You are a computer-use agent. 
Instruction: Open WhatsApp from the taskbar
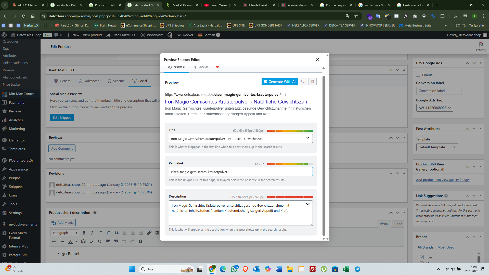point(234,269)
